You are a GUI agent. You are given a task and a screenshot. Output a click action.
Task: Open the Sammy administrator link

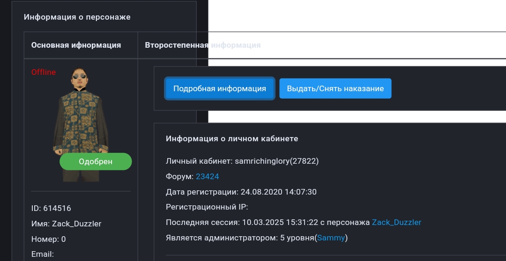331,238
